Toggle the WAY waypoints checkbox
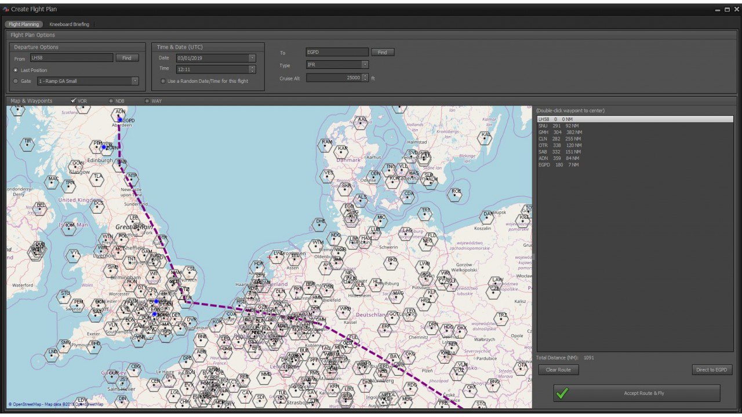The height and width of the screenshot is (417, 742). pyautogui.click(x=147, y=100)
